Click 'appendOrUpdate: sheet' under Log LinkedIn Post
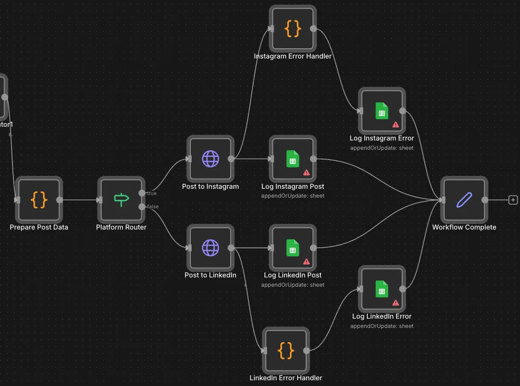The height and width of the screenshot is (386, 520). [292, 285]
